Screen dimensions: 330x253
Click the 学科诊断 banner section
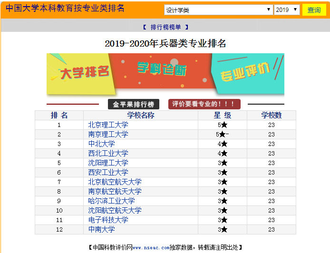(162, 71)
